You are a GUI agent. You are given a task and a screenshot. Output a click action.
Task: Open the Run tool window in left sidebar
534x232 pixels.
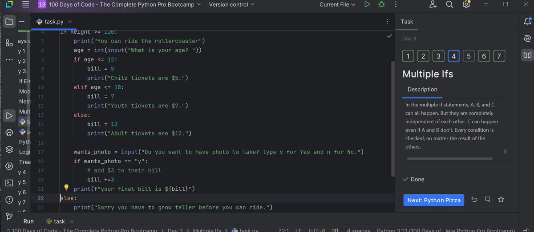(8, 116)
